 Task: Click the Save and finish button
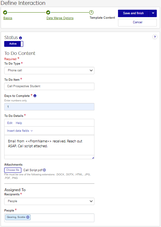[133, 13]
